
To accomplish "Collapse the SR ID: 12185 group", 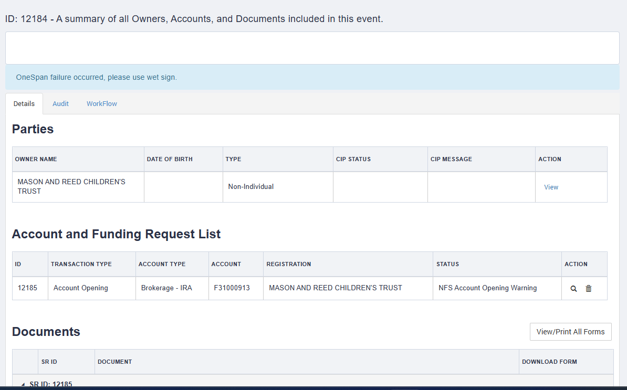I will 23,385.
